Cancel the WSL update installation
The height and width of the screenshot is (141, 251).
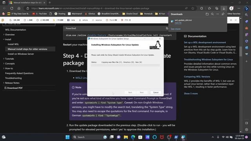pyautogui.click(x=156, y=92)
